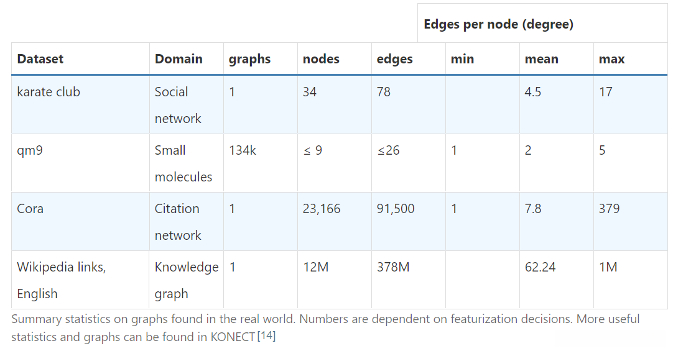Image resolution: width=673 pixels, height=351 pixels.
Task: Click the "mean" degree column header
Action: click(x=541, y=59)
